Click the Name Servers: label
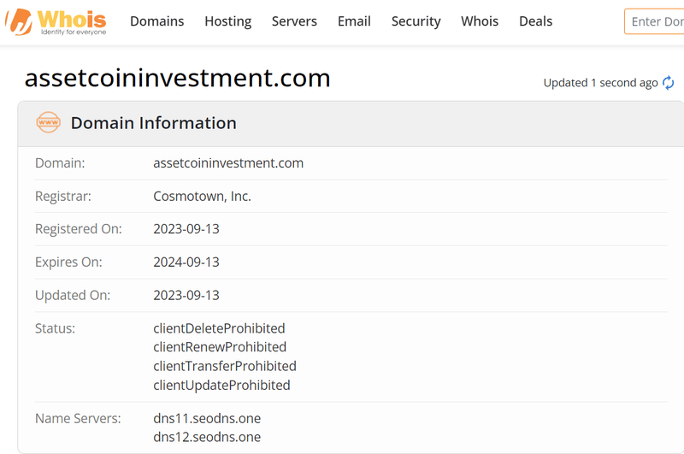Viewport: 684px width, 454px height. 78,419
